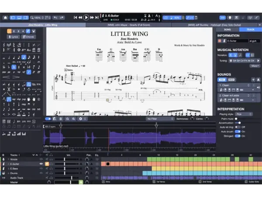Open the TRACK inspector tab
Image resolution: width=262 pixels, height=197 pixels.
coord(251,29)
